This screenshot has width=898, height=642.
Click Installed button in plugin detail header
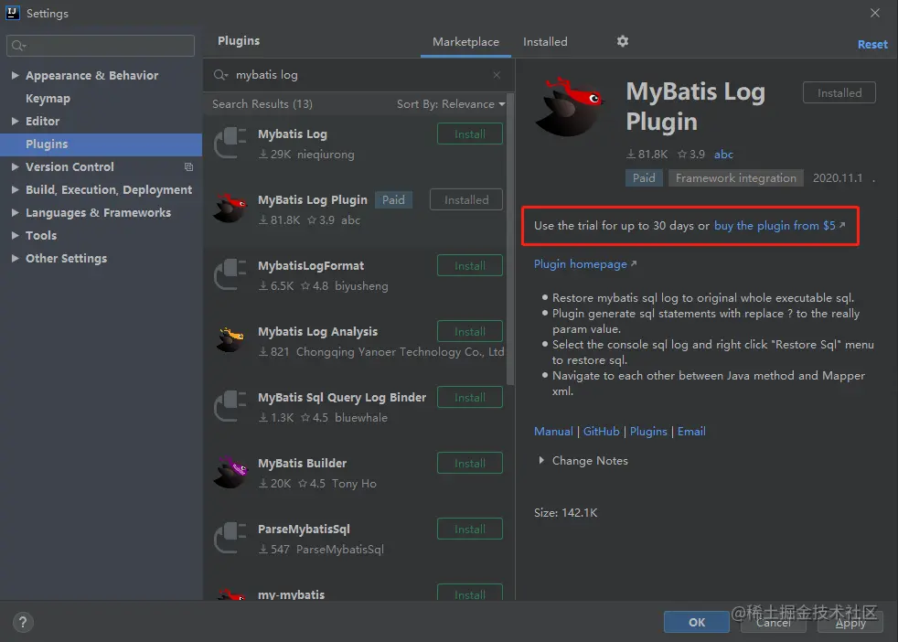point(839,92)
